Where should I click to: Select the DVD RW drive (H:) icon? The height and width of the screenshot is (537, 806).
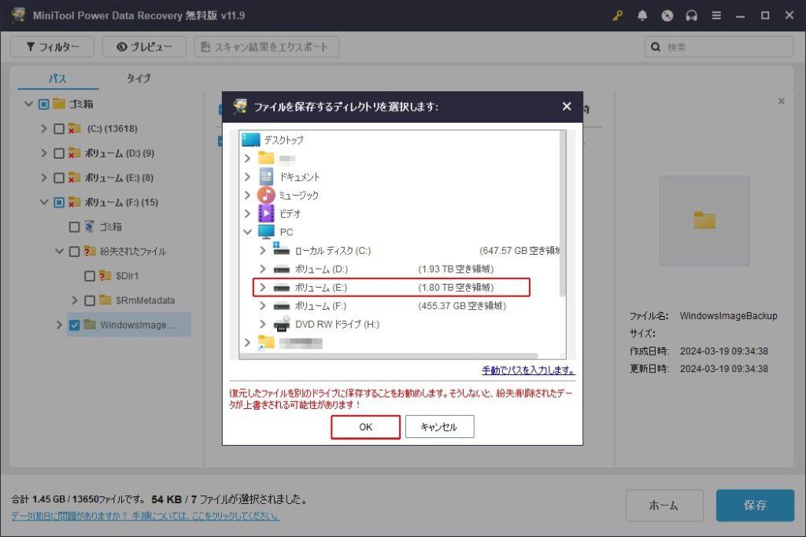click(x=281, y=324)
